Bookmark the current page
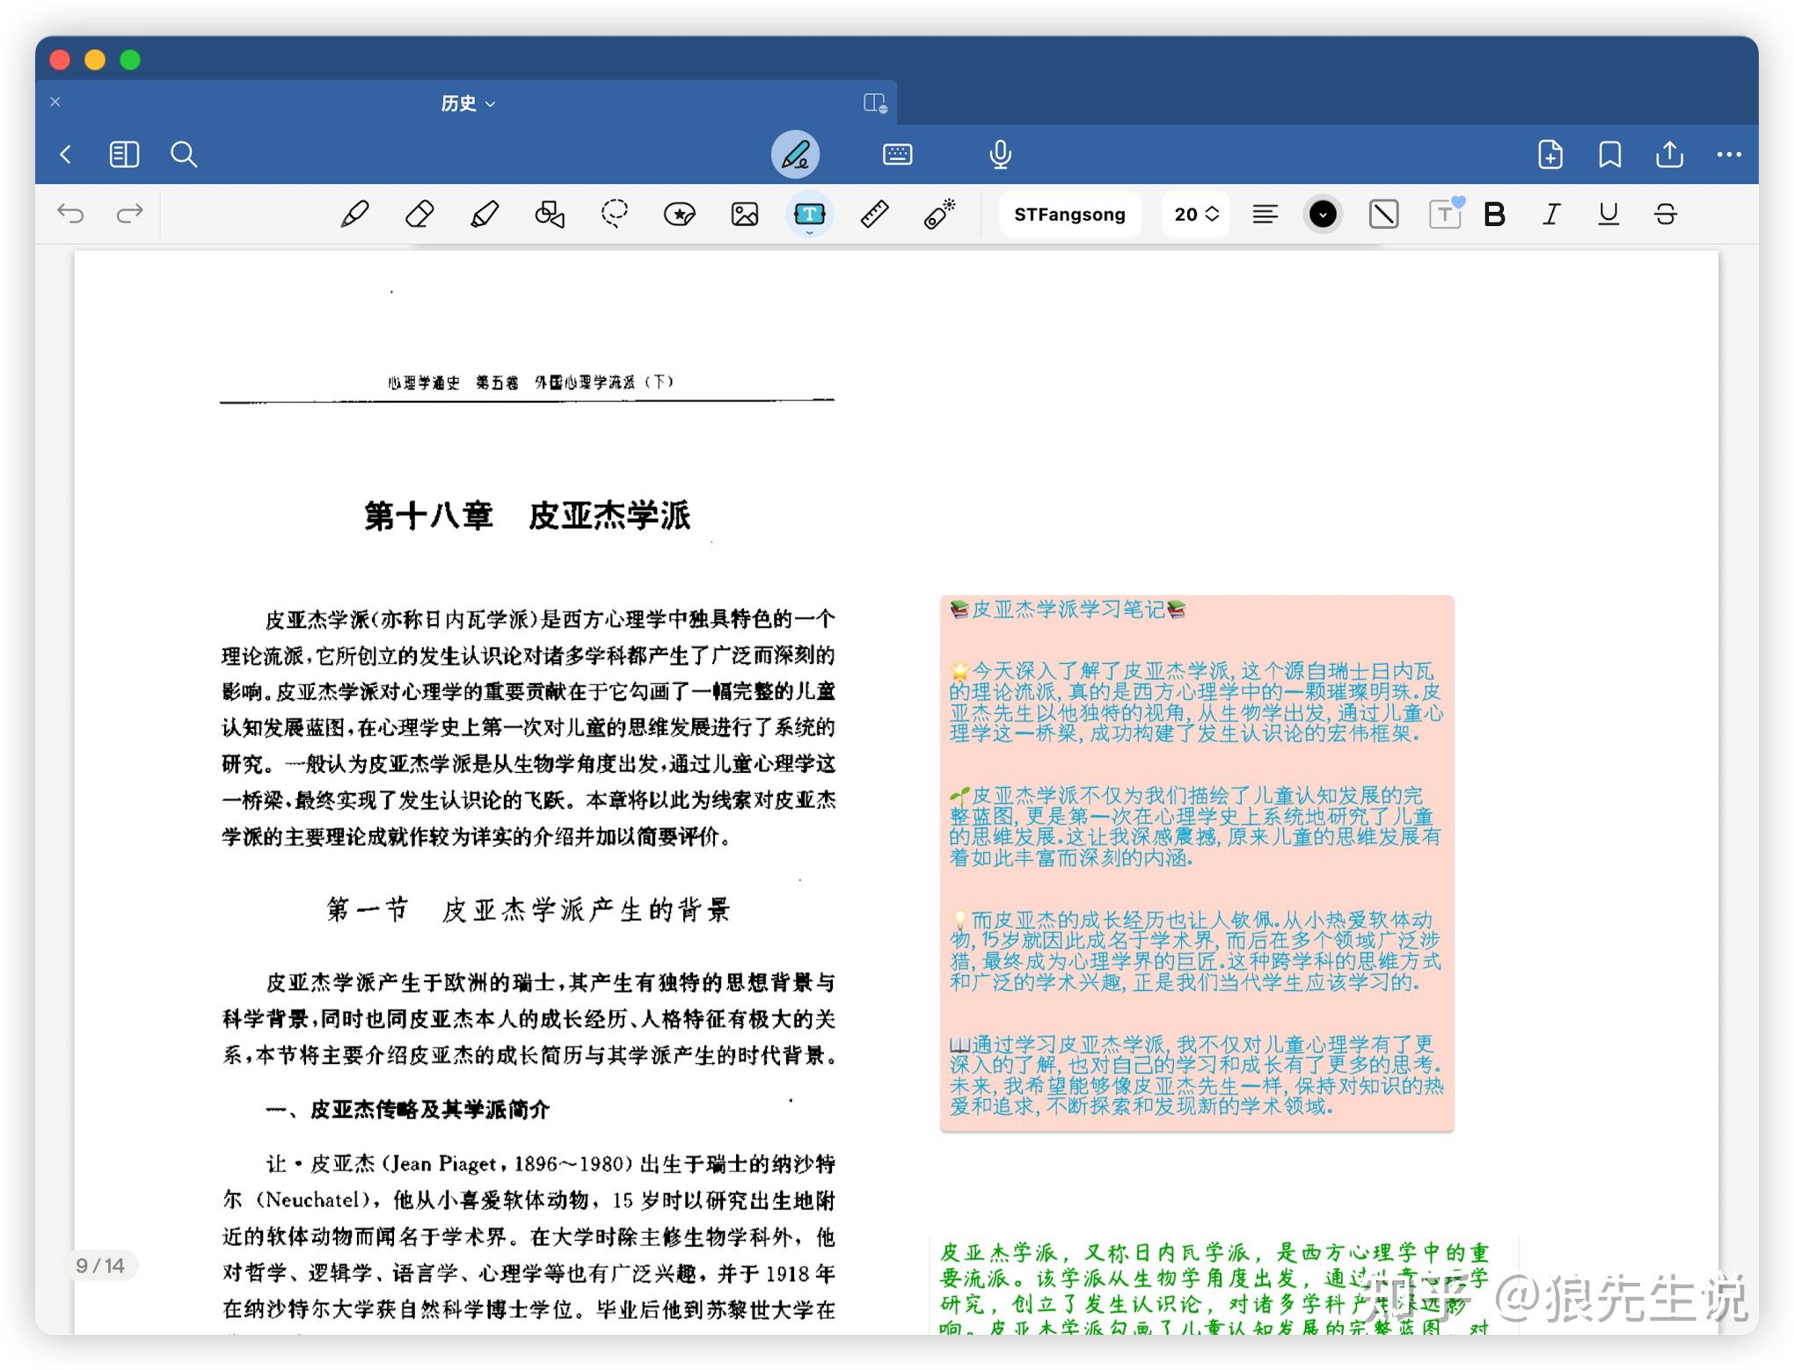1794x1370 pixels. click(1610, 155)
